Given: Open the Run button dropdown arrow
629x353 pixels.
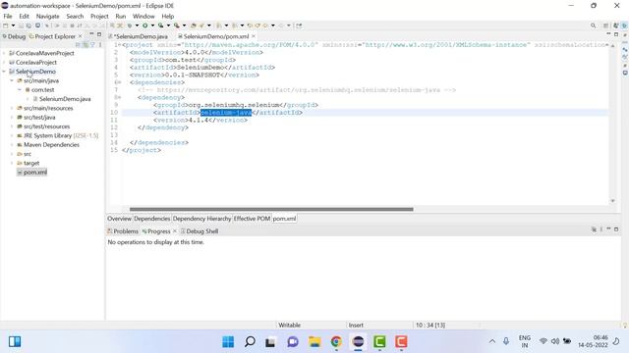Looking at the screenshot, I should [x=152, y=25].
